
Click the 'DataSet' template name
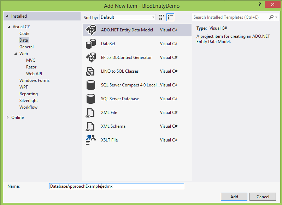[108, 44]
